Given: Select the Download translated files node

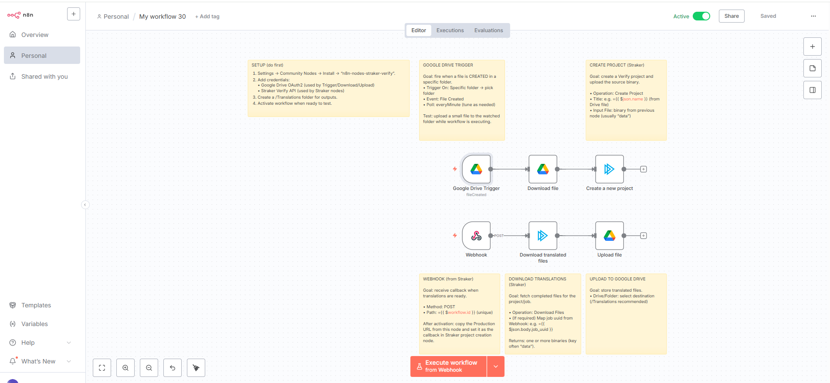Looking at the screenshot, I should point(542,236).
